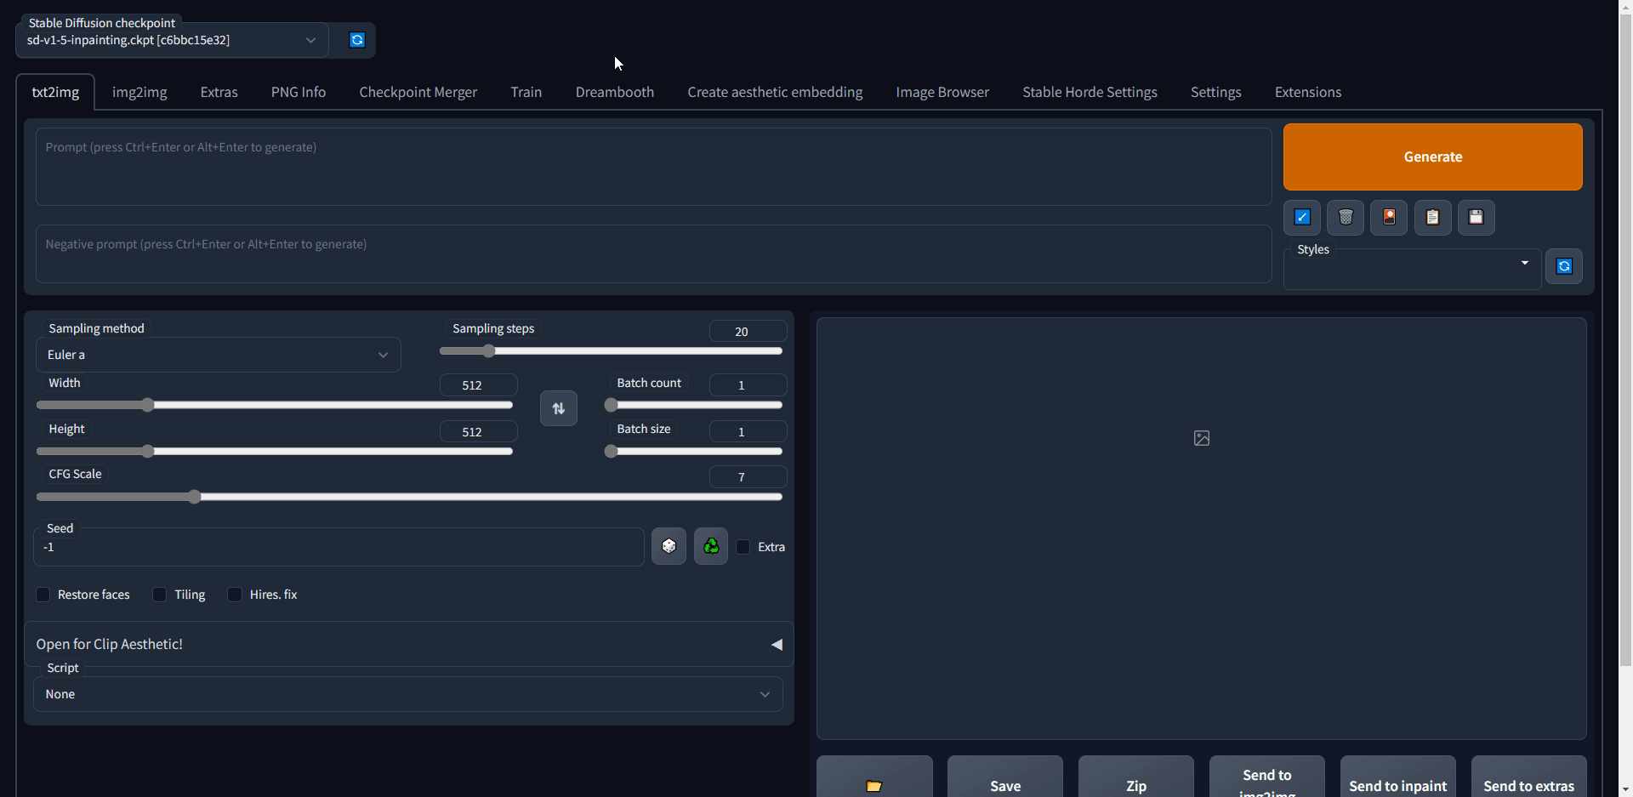Screen dimensions: 1633x797
Task: Enable the Restore faces checkbox
Action: pos(43,595)
